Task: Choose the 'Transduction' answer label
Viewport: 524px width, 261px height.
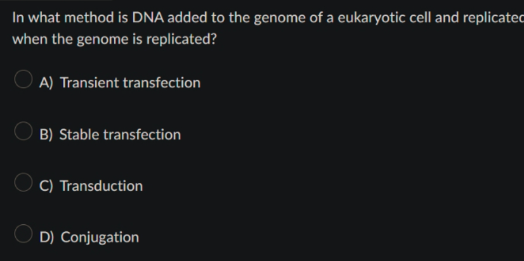Action: 102,186
